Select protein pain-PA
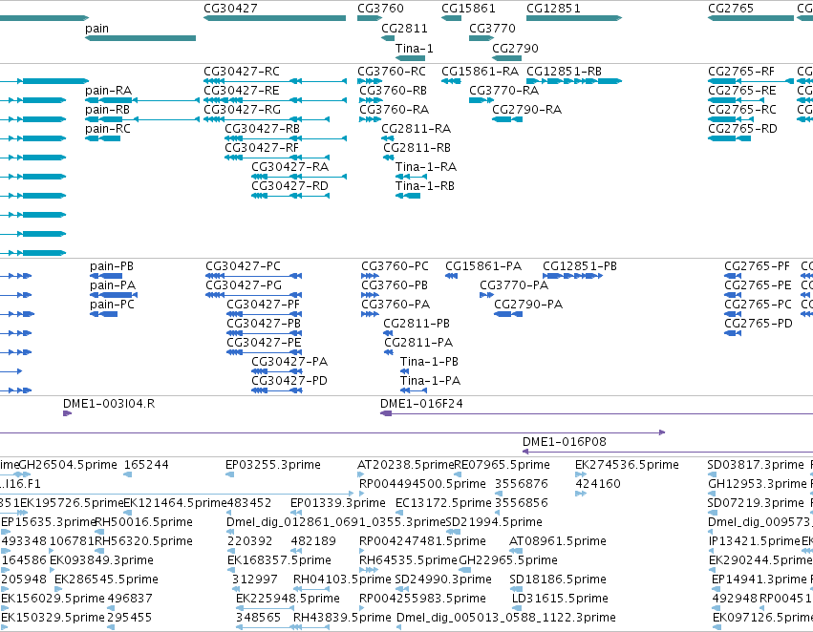 click(113, 285)
